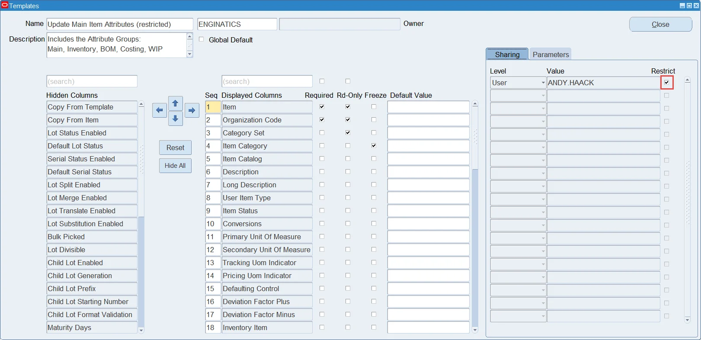This screenshot has height=340, width=701.
Task: Uncheck Rd-Only for Category Set
Action: 348,132
